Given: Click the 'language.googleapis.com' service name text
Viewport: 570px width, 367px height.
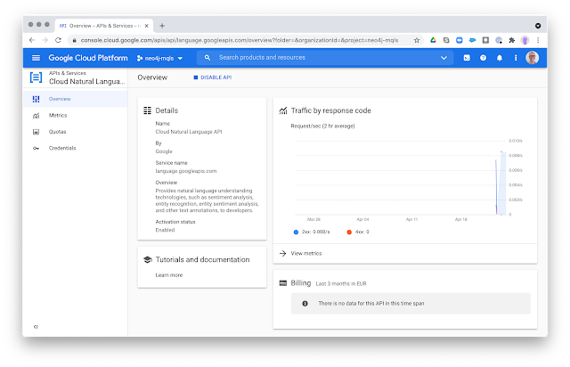Looking at the screenshot, I should (186, 171).
